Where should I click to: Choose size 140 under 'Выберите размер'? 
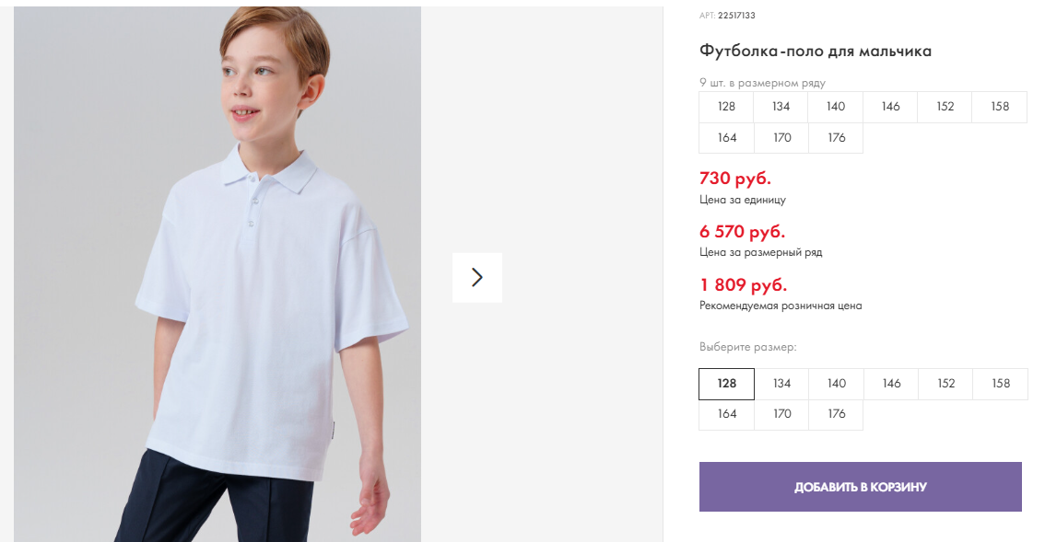[836, 384]
